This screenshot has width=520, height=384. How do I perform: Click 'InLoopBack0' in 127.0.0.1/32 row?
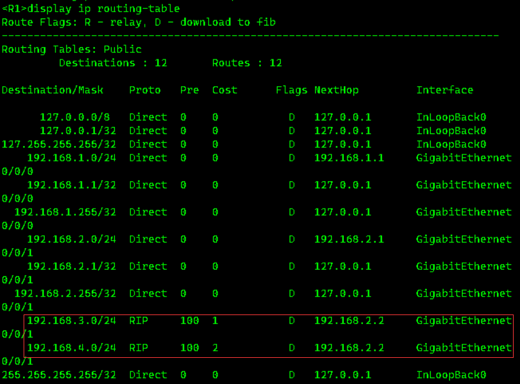point(451,131)
